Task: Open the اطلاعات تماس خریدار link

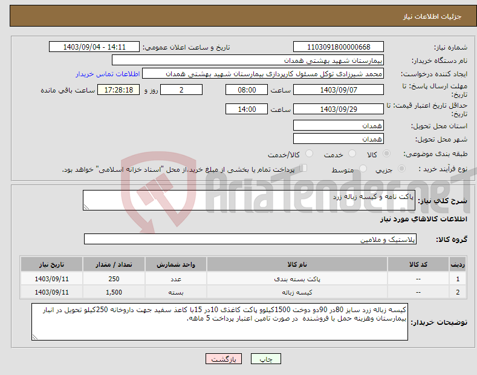Action: (x=108, y=74)
